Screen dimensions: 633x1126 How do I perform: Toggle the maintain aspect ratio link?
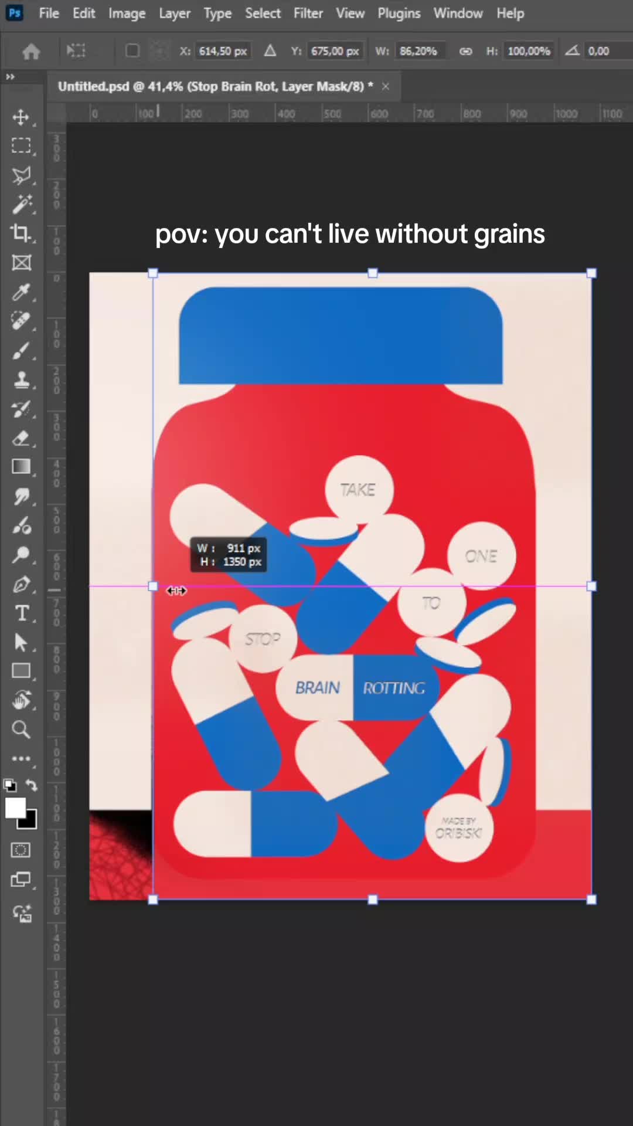pyautogui.click(x=465, y=51)
